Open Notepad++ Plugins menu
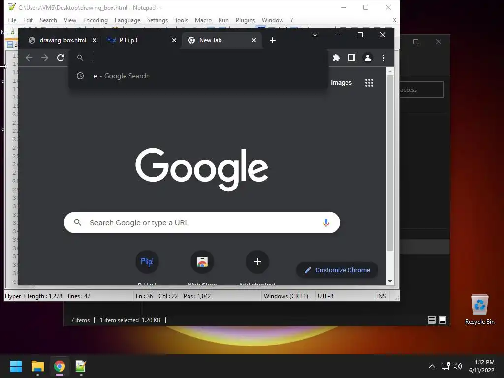Image resolution: width=504 pixels, height=378 pixels. pos(245,20)
